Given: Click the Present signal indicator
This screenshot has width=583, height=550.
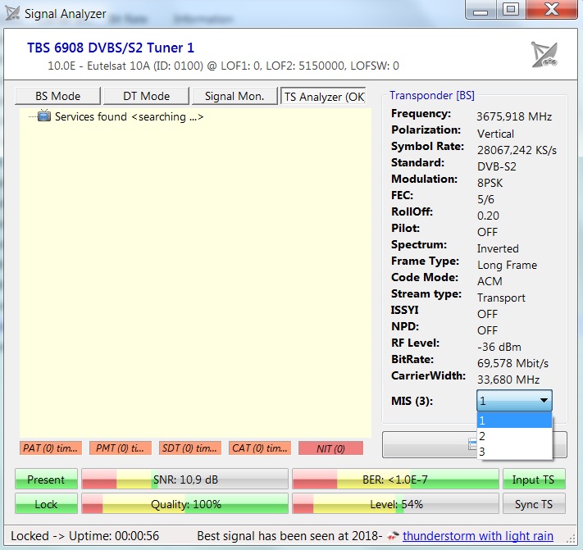Looking at the screenshot, I should pyautogui.click(x=46, y=479).
